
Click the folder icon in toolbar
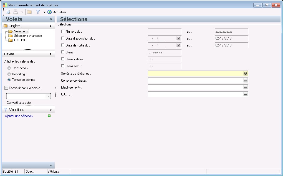pyautogui.click(x=29, y=12)
